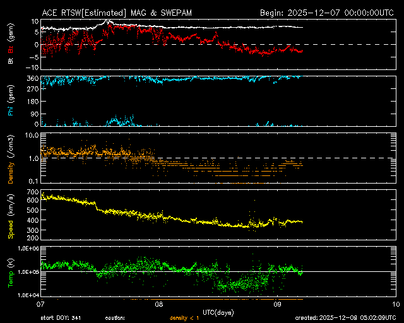
Task: Click the Bt Bz (gsm) axis label
Action: tap(11, 44)
